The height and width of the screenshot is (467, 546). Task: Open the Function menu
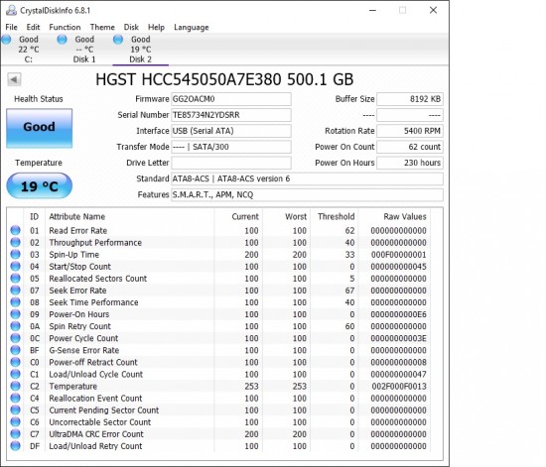[x=65, y=27]
